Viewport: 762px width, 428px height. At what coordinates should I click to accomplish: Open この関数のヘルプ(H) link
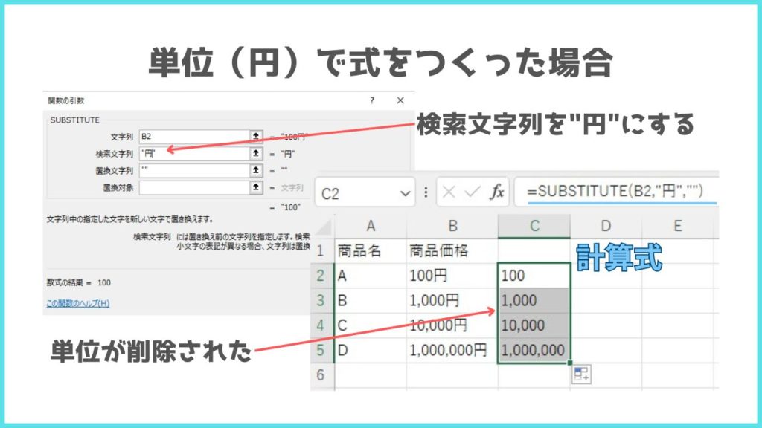[77, 303]
